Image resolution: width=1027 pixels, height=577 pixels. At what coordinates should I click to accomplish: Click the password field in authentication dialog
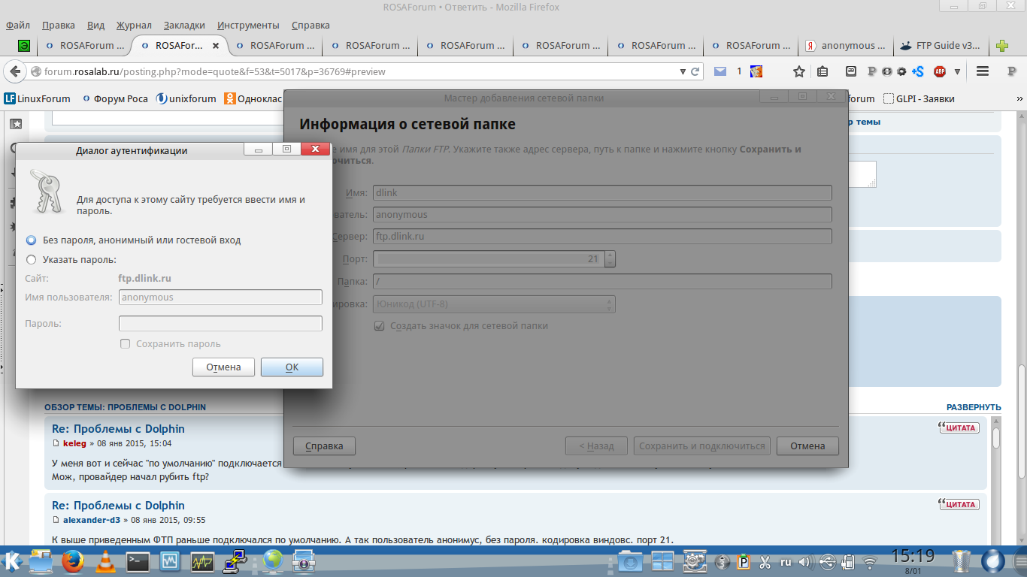220,324
